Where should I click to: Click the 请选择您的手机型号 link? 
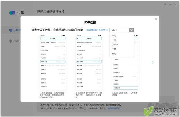97,30
